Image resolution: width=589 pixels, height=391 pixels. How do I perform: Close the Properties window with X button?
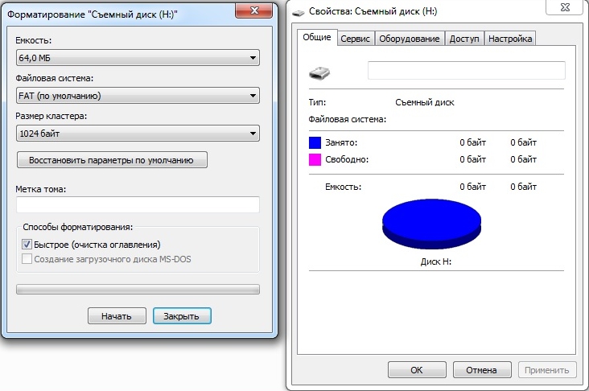pyautogui.click(x=565, y=6)
